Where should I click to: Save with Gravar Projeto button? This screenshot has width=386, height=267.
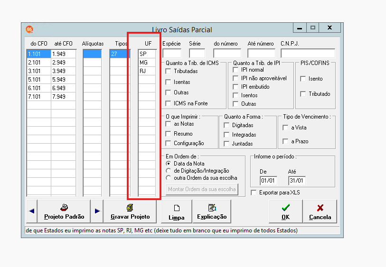click(130, 211)
